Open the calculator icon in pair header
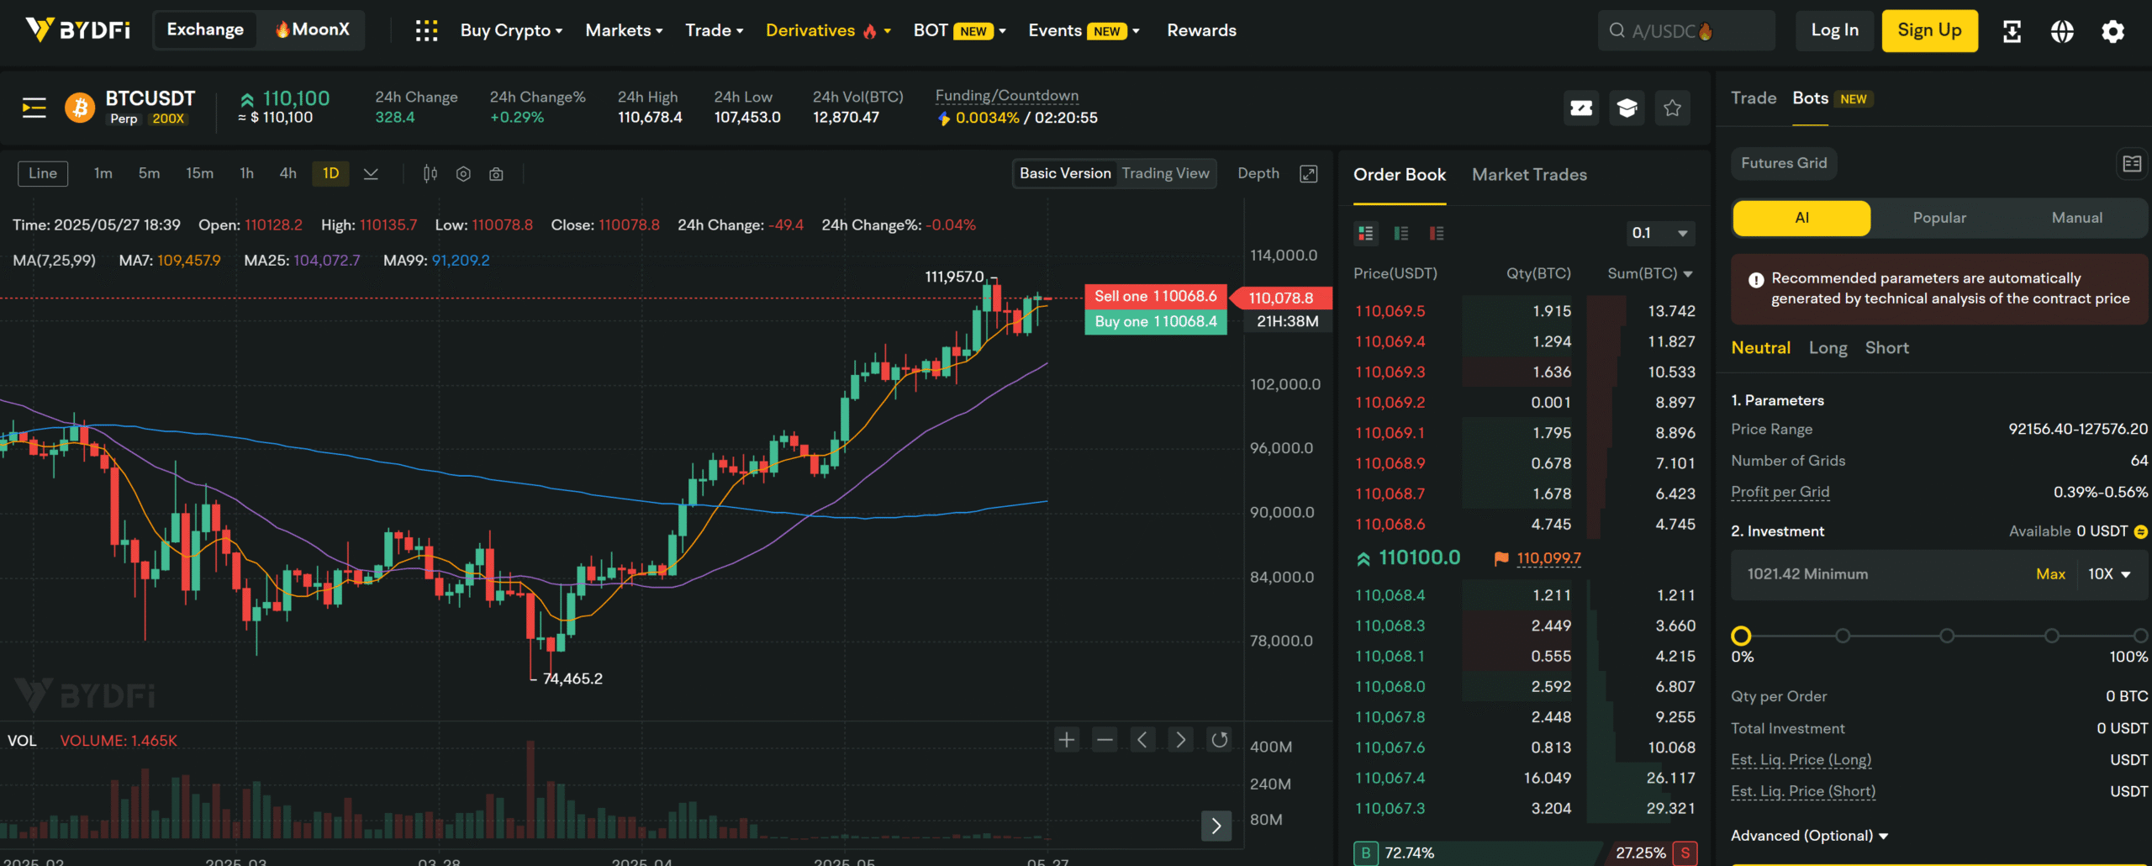Screen dimensions: 2152x866 pos(1581,108)
